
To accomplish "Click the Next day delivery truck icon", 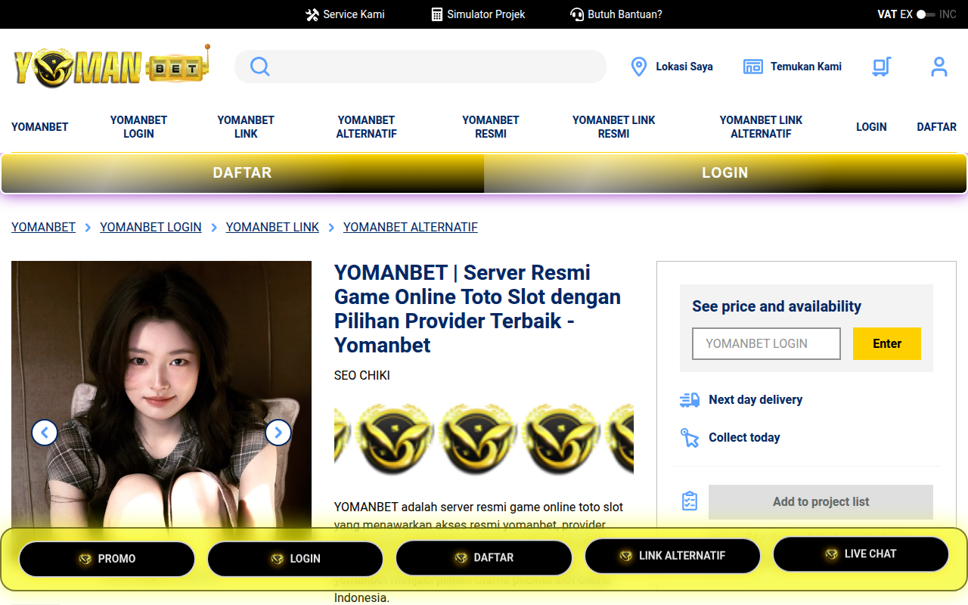I will pyautogui.click(x=690, y=400).
